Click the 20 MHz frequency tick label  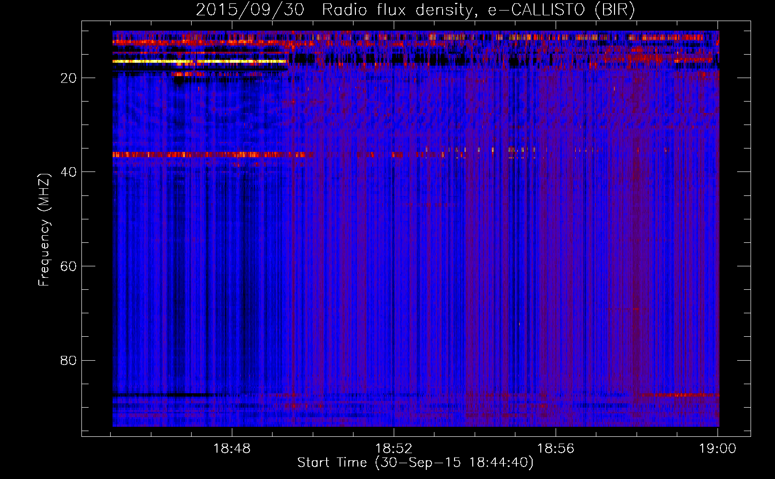(68, 78)
